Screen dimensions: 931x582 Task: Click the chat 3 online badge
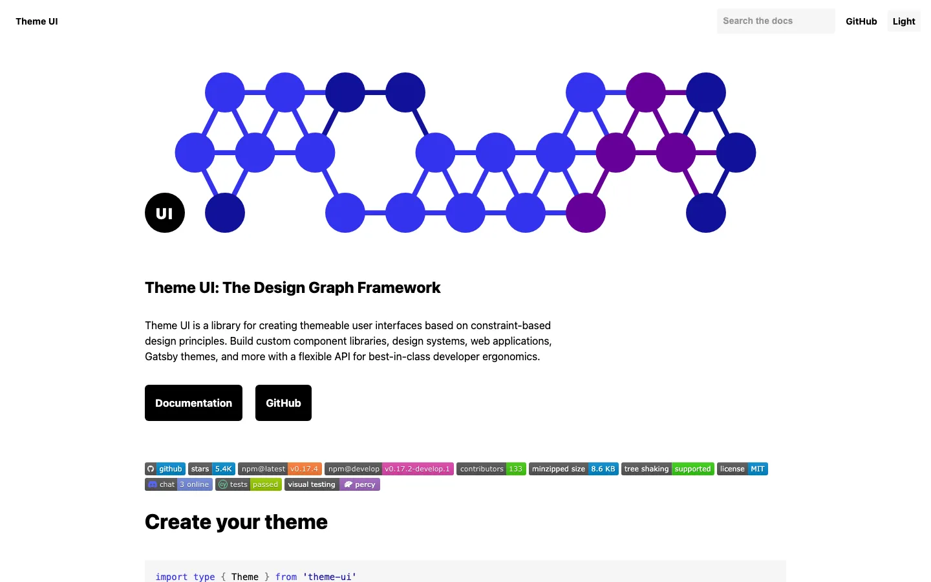pyautogui.click(x=178, y=484)
